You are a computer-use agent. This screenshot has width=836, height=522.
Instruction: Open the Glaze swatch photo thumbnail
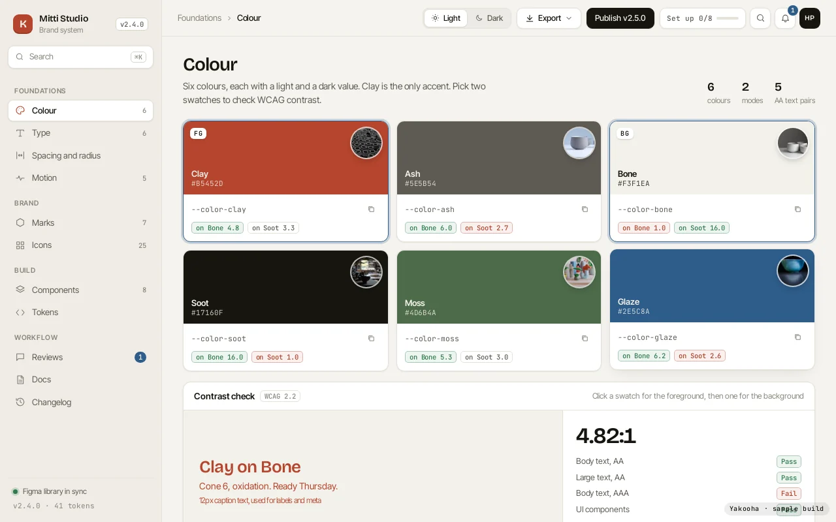click(x=793, y=271)
